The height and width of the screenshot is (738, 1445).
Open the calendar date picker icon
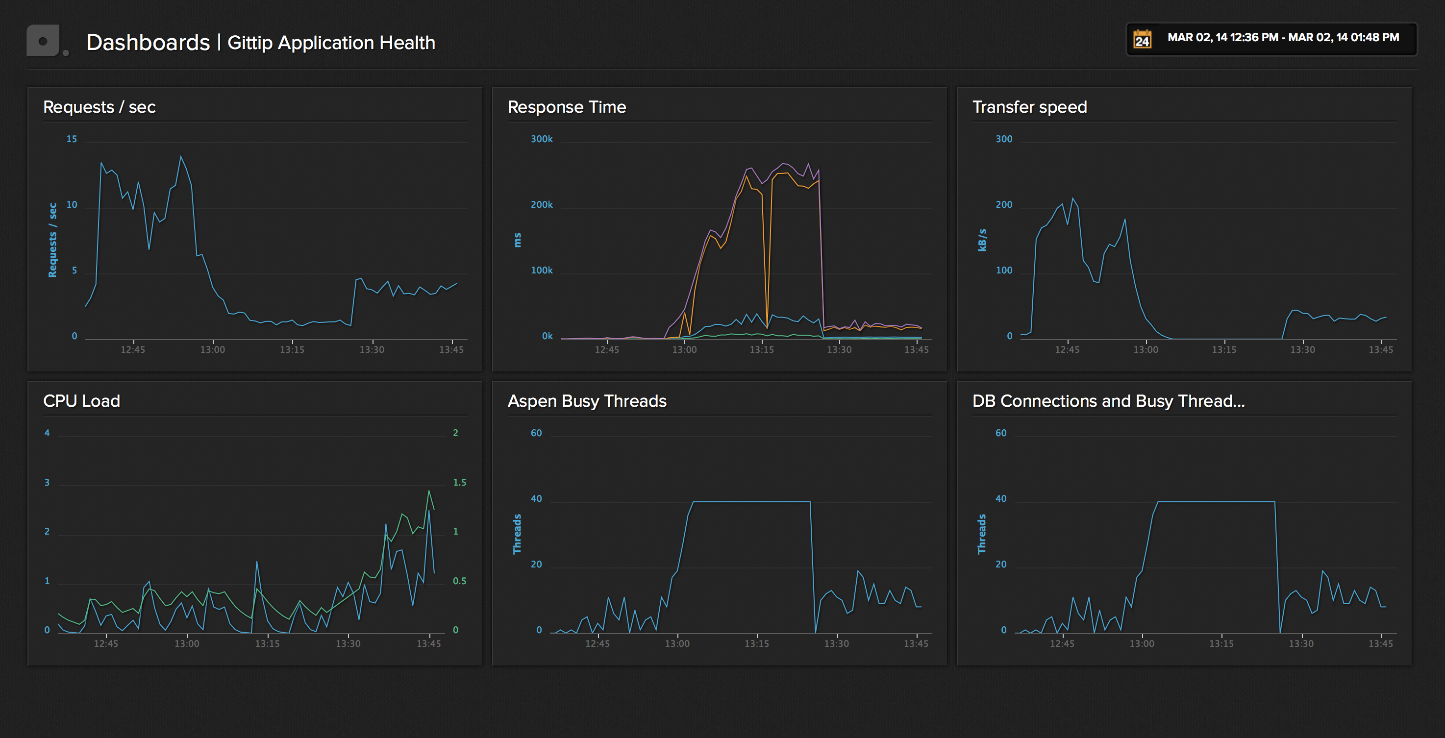tap(1142, 39)
